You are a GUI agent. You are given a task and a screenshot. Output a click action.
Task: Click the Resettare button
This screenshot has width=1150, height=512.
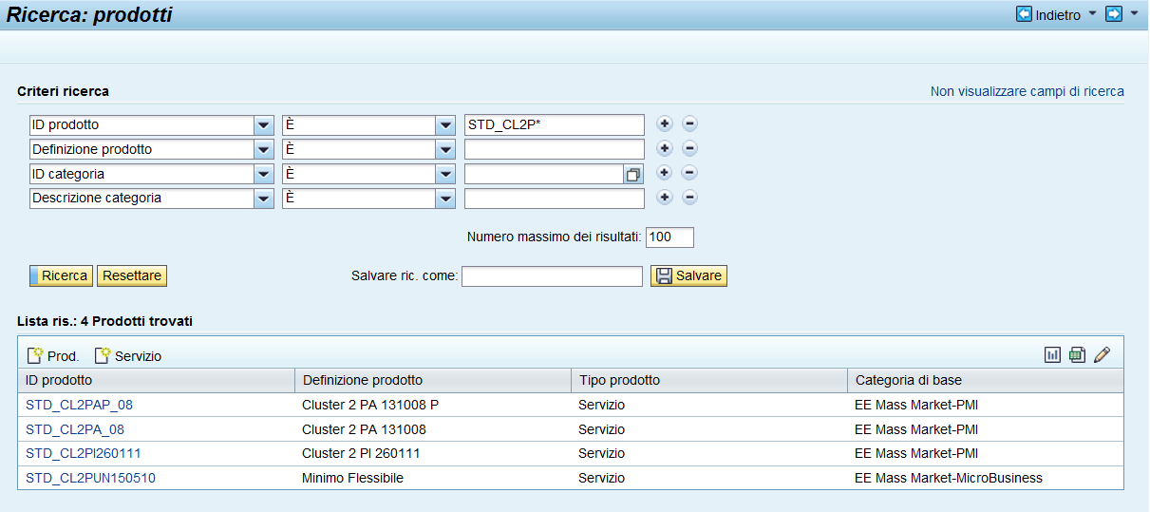(132, 275)
